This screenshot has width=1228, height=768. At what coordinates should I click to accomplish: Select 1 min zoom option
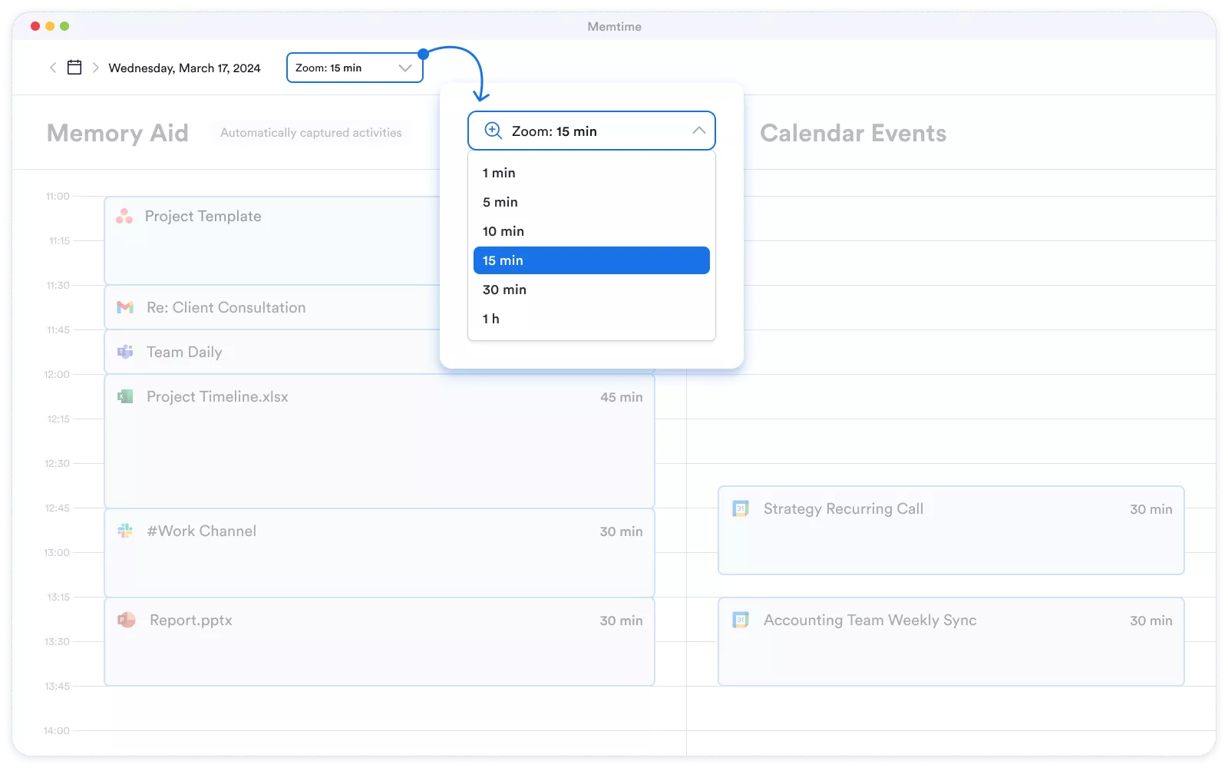tap(499, 173)
